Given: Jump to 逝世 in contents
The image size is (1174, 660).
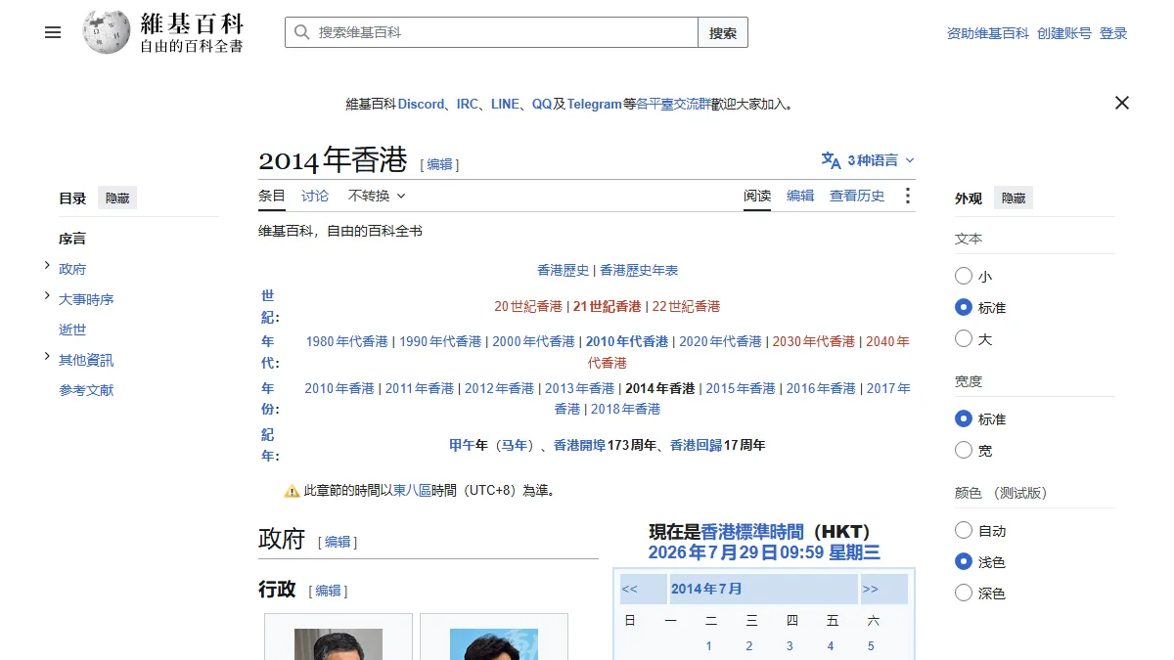Looking at the screenshot, I should pos(72,330).
